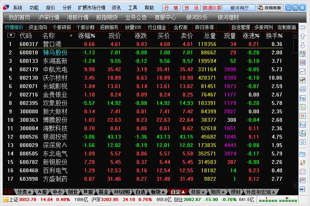This screenshot has height=206, width=310.
Task: Click the ETF icon in sidebar
Action: pos(302,180)
